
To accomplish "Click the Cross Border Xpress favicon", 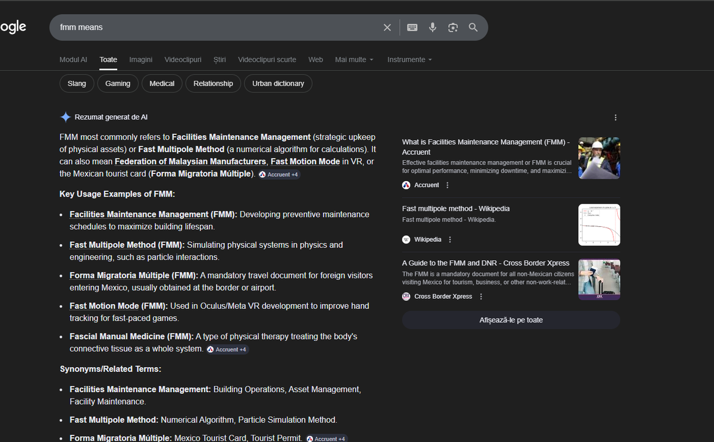I will coord(406,296).
